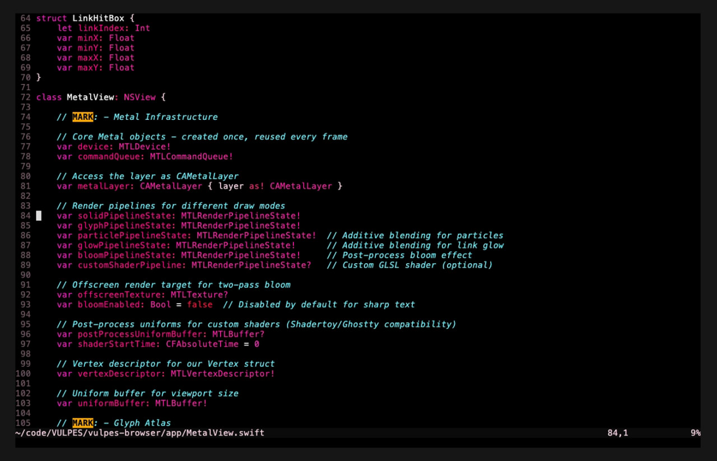Screen dimensions: 717x461
Task: Select the "minY" variable name
Action: pos(88,48)
